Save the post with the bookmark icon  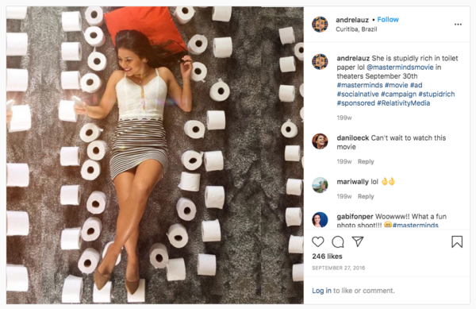[457, 241]
